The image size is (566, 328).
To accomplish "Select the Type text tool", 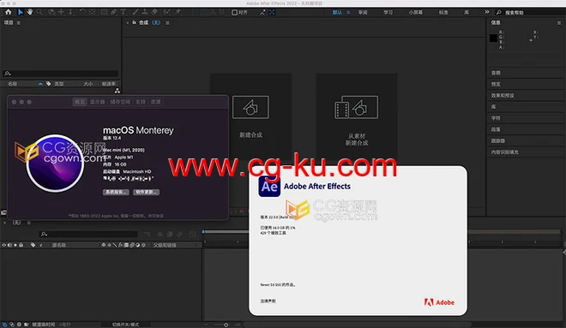I will pos(123,12).
